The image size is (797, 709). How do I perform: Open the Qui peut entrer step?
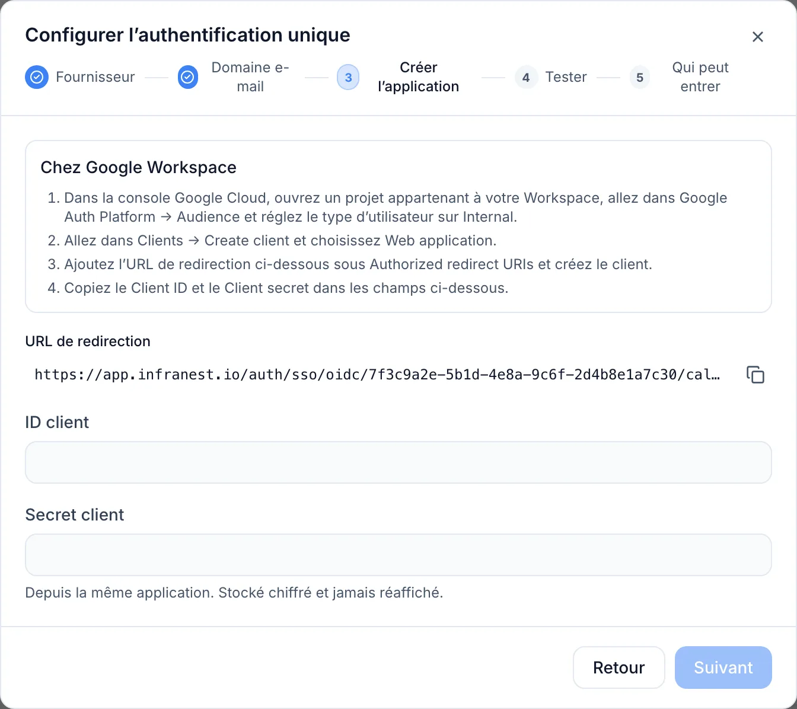click(x=700, y=77)
